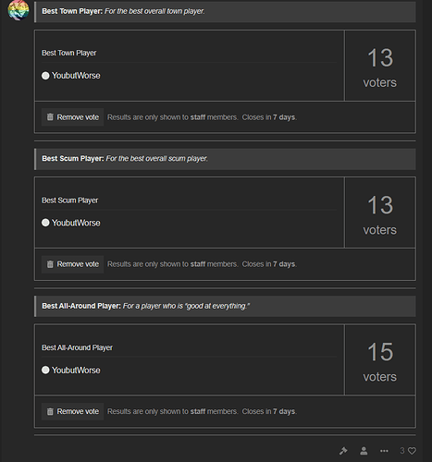This screenshot has height=462, width=432.
Task: Select YoubutWorse radio in Best Town Player poll
Action: point(45,76)
